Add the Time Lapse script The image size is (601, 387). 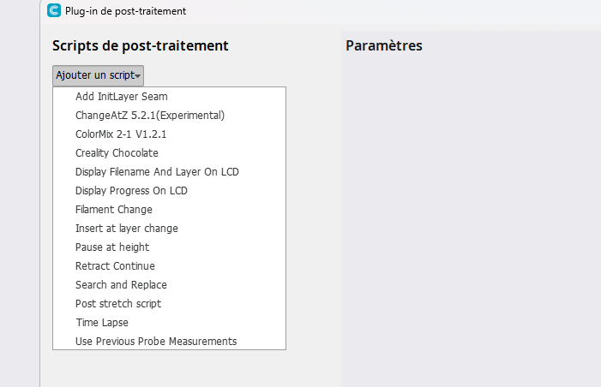pos(169,322)
